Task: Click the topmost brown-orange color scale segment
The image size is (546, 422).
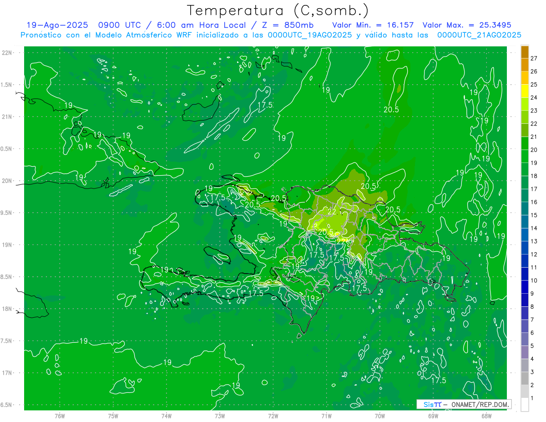Action: click(525, 52)
